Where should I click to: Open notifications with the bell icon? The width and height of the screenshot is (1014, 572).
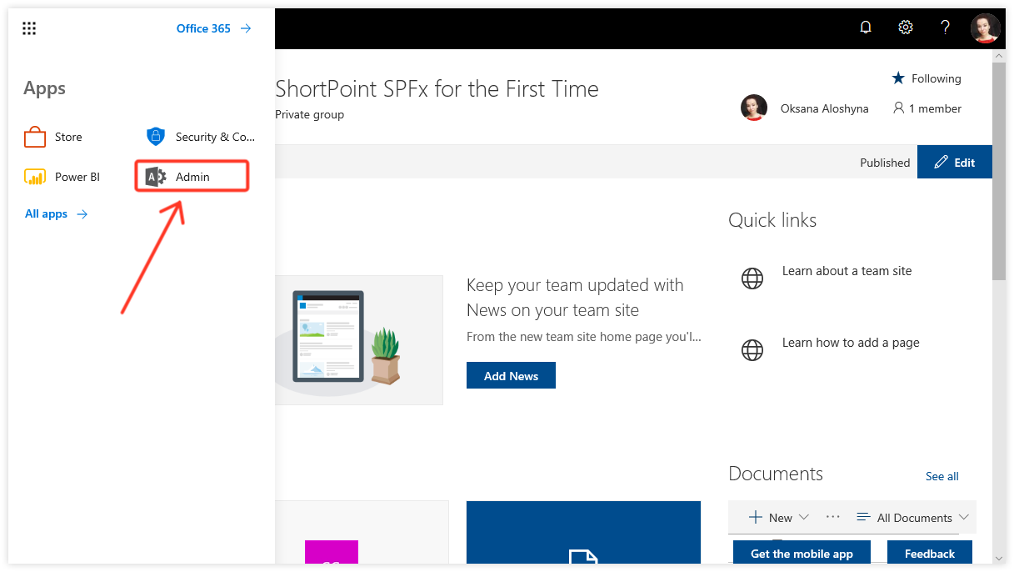[865, 27]
